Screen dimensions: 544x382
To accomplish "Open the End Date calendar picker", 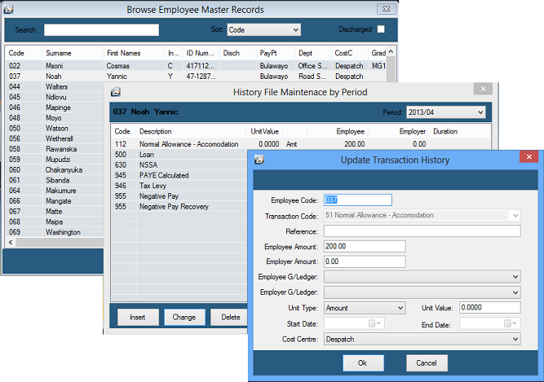I will [510, 323].
